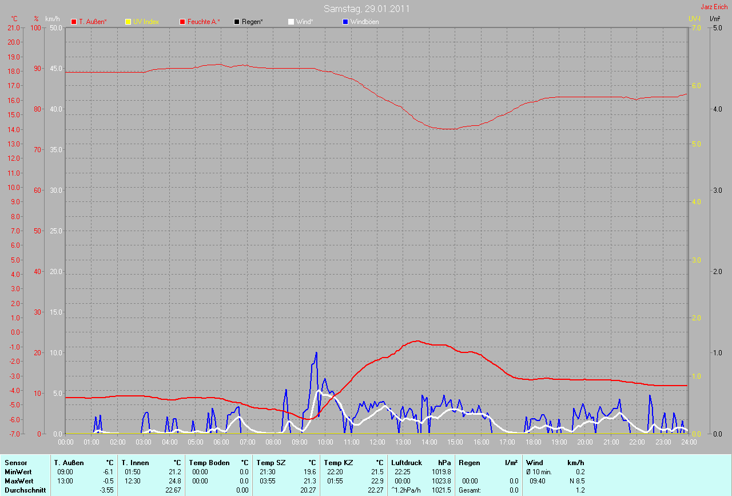Click the red Feuchte A. legend swatch
The image size is (732, 496).
click(x=183, y=22)
